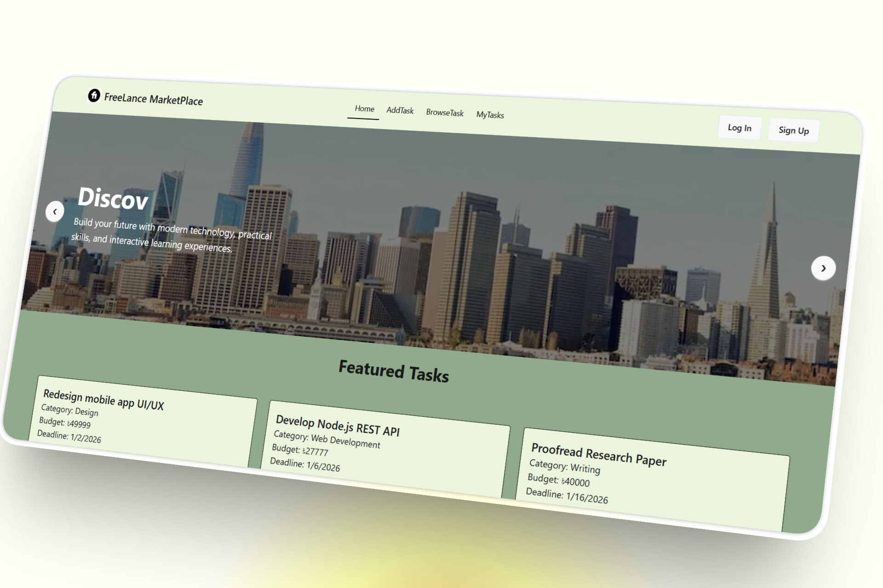This screenshot has height=588, width=883.
Task: Click the Category: Writing line
Action: tap(565, 466)
